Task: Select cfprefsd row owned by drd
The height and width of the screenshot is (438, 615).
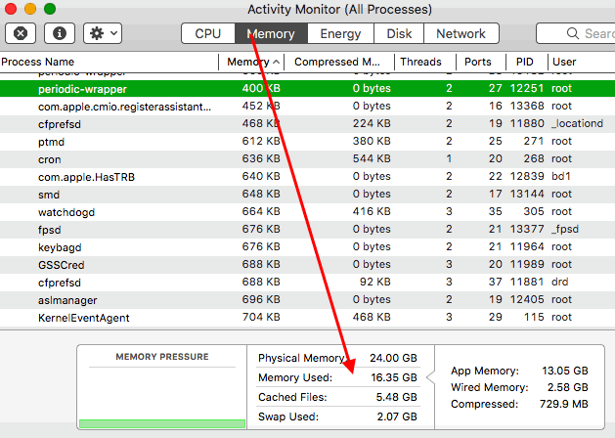Action: point(307,283)
